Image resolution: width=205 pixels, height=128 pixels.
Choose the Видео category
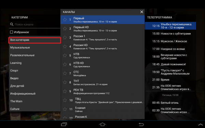click(35, 79)
